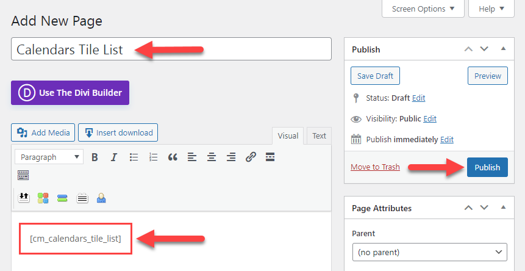The width and height of the screenshot is (525, 271).
Task: Switch to the Visual editor tab
Action: point(288,136)
